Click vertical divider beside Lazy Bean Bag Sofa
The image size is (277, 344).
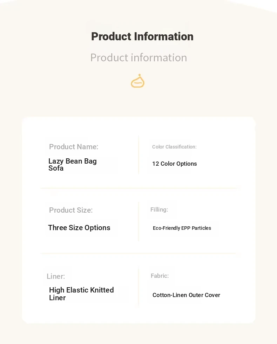138,155
